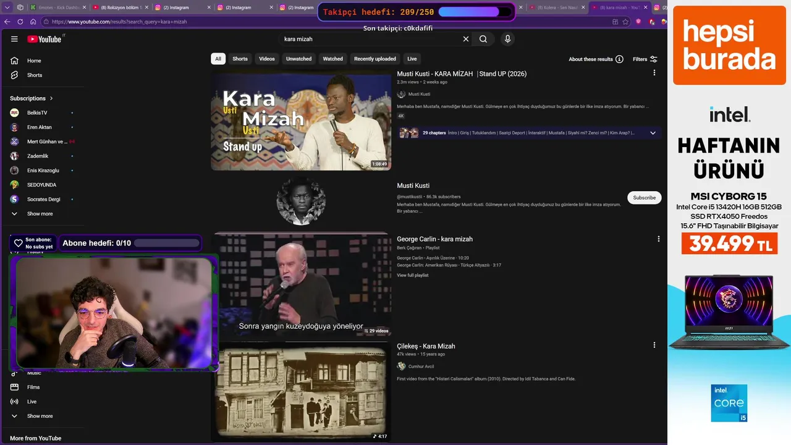Open the browser home page icon

coord(32,22)
